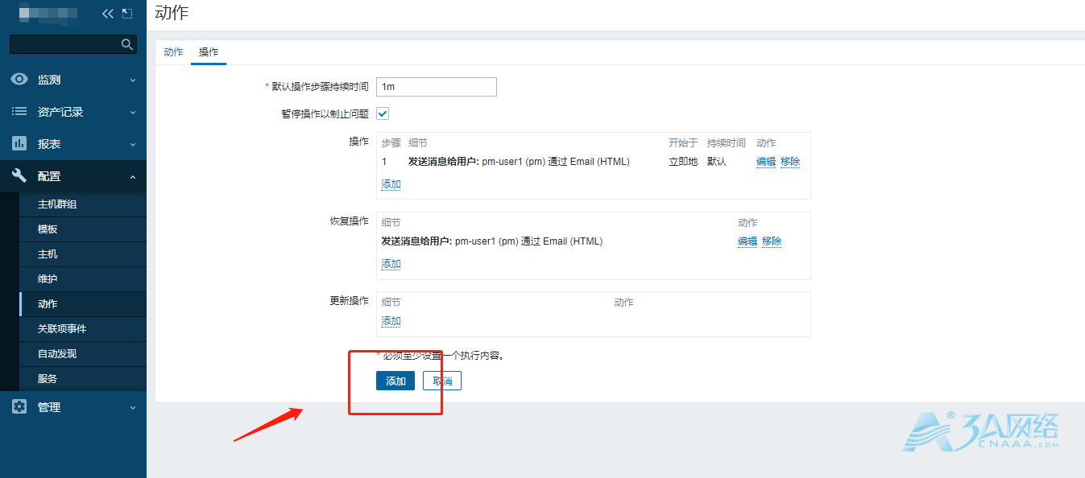Click 添加 link under 更新操作 section
Screen dimensions: 1085x478
(x=391, y=321)
